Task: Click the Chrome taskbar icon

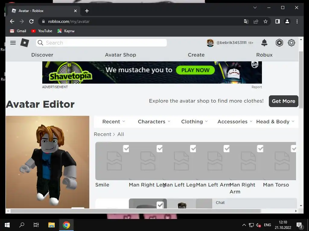Action: pos(66,225)
